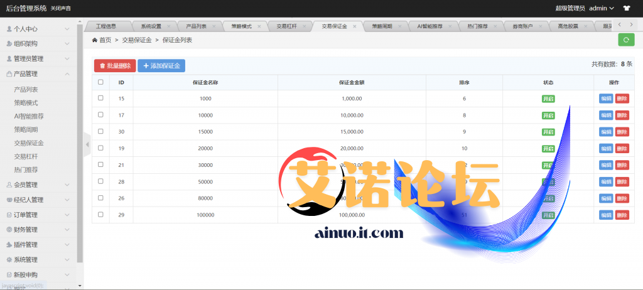This screenshot has width=643, height=290.
Task: Open the admin user dropdown
Action: click(x=602, y=8)
